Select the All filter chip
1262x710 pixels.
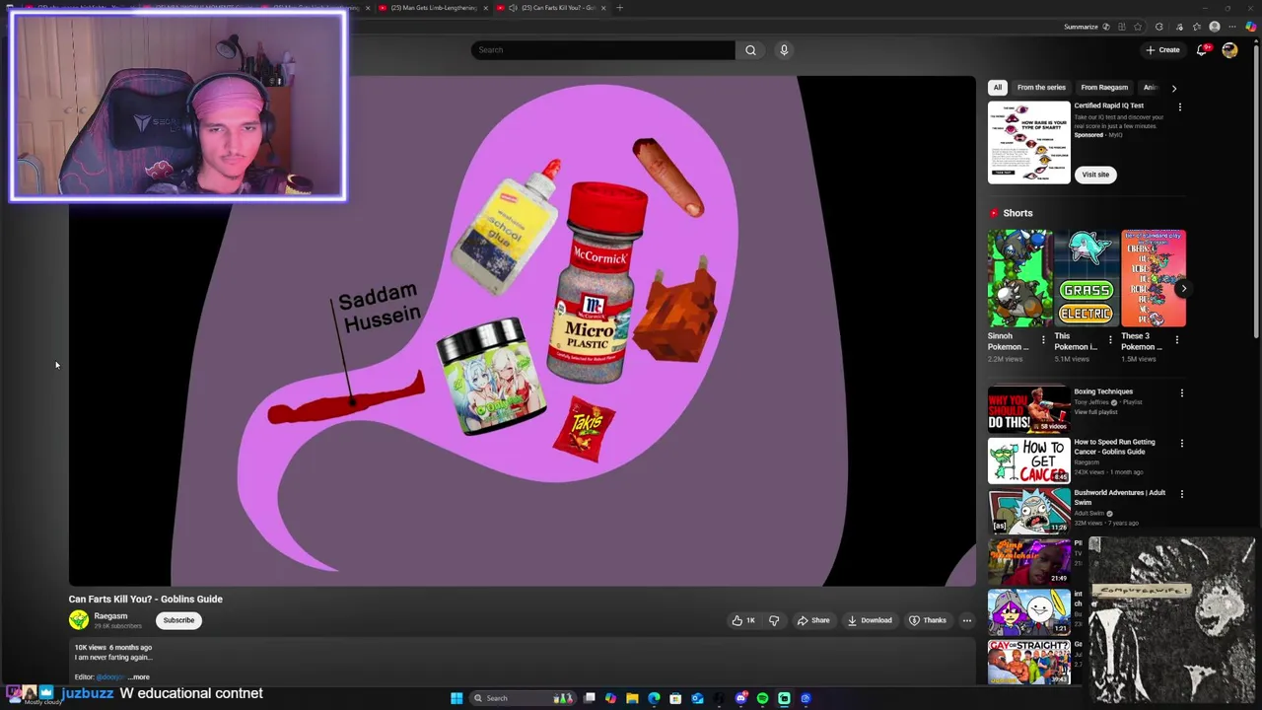pyautogui.click(x=998, y=88)
